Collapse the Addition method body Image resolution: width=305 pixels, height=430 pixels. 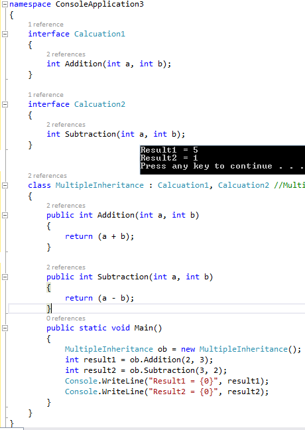point(5,215)
